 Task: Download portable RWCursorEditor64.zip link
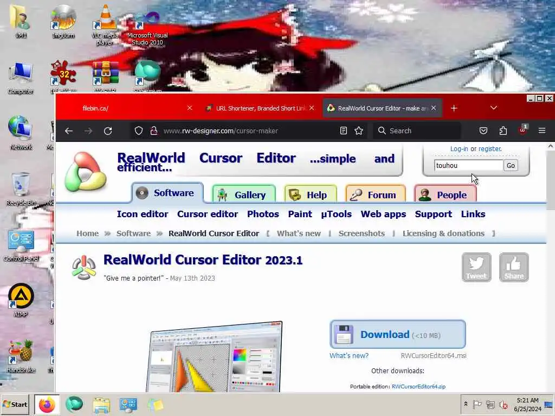tap(419, 387)
